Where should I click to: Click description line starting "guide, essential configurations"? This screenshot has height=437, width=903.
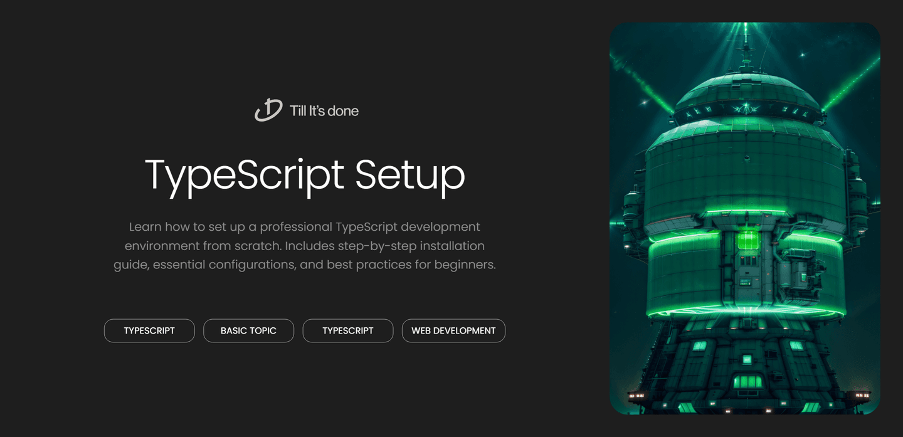point(304,265)
